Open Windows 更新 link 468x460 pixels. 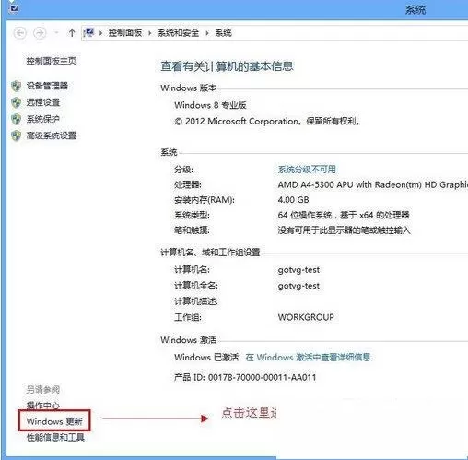(54, 421)
